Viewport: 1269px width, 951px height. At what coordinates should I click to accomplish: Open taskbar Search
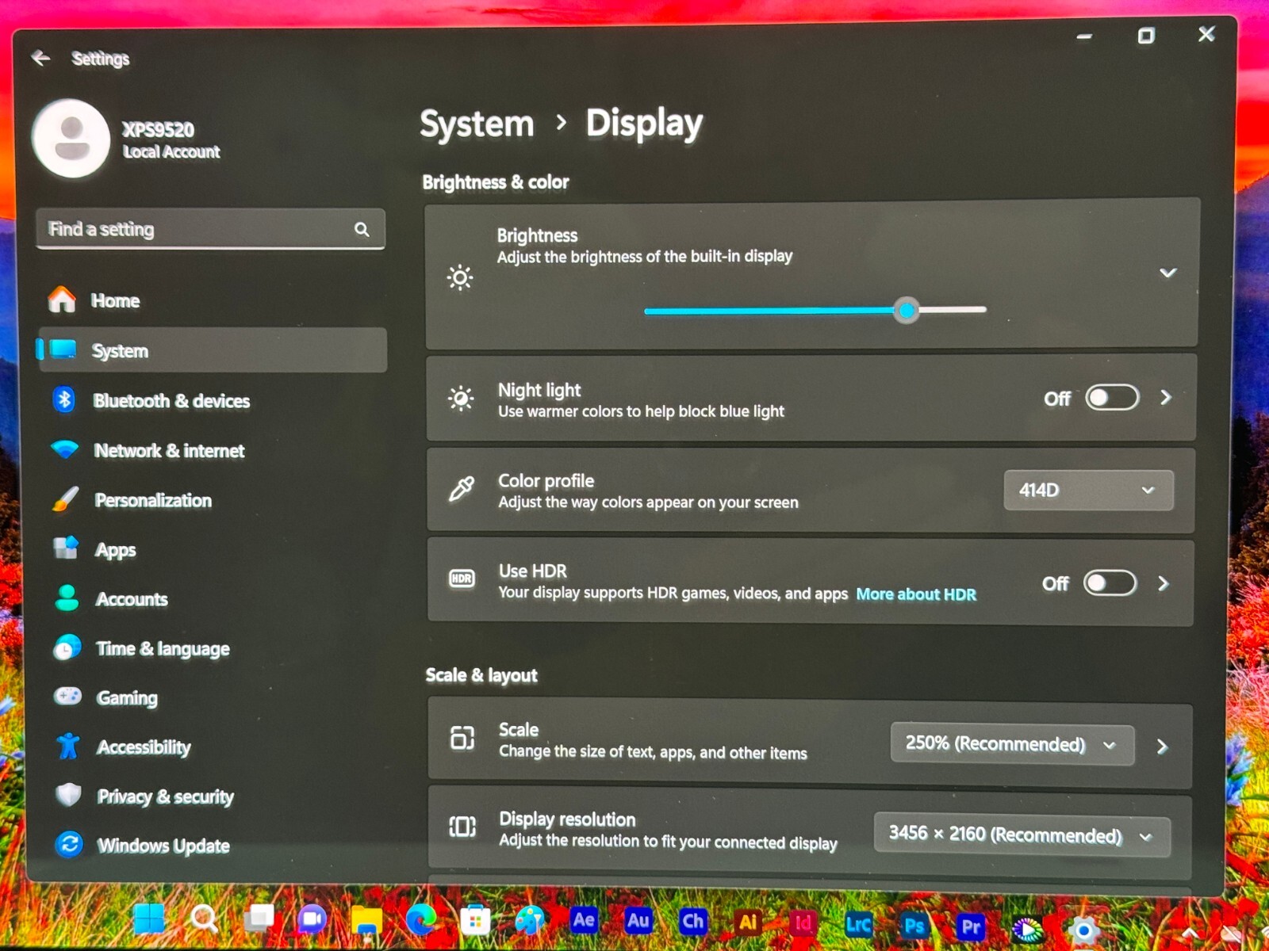click(204, 919)
